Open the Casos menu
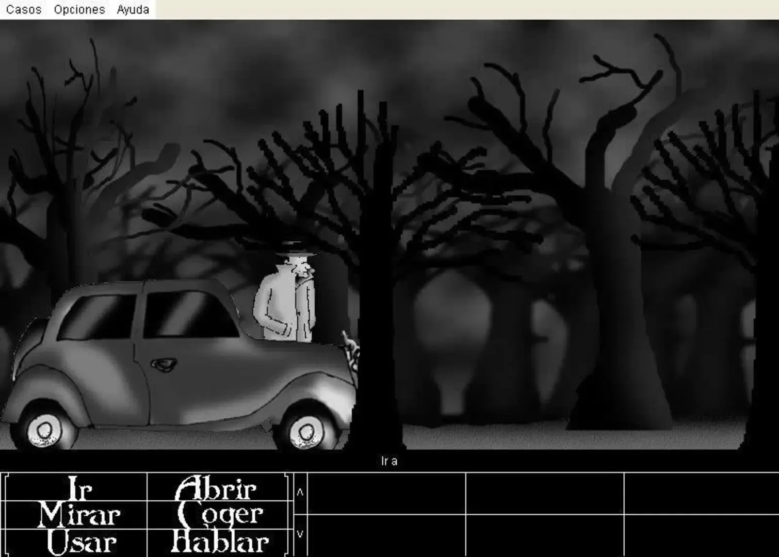The width and height of the screenshot is (779, 557). point(24,9)
